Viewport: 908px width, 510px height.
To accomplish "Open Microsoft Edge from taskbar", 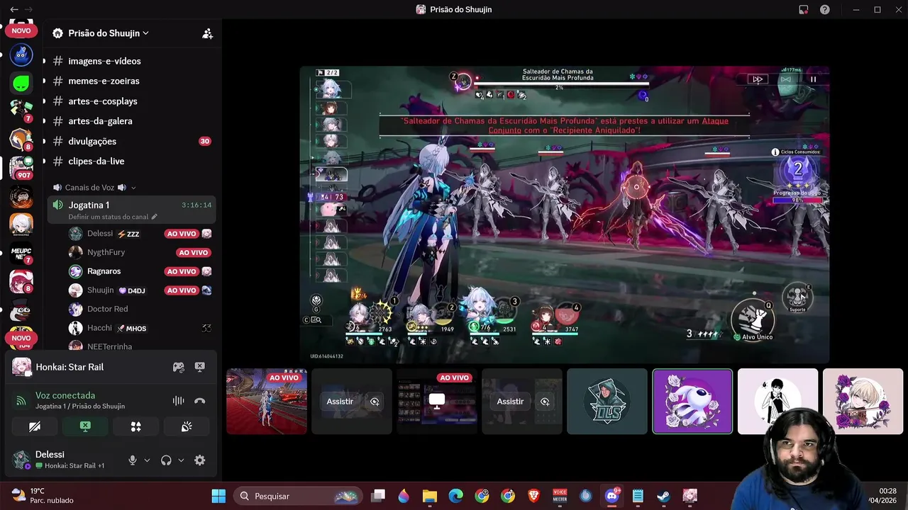I will coord(455,496).
